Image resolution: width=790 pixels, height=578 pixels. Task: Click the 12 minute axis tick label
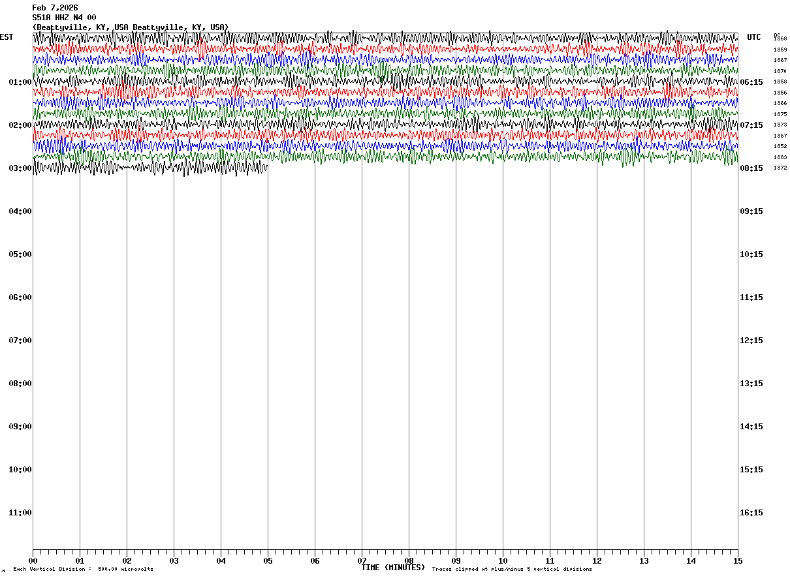tap(597, 561)
